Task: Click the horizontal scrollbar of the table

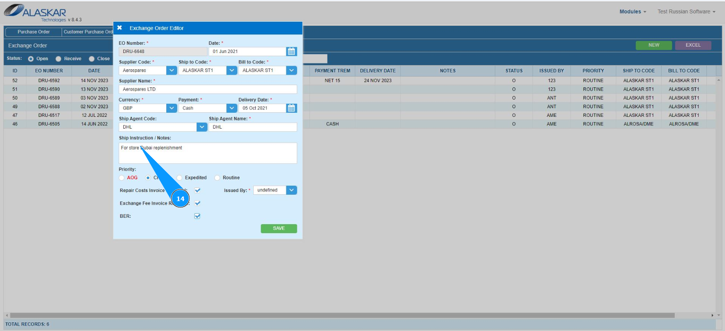Action: (342, 315)
